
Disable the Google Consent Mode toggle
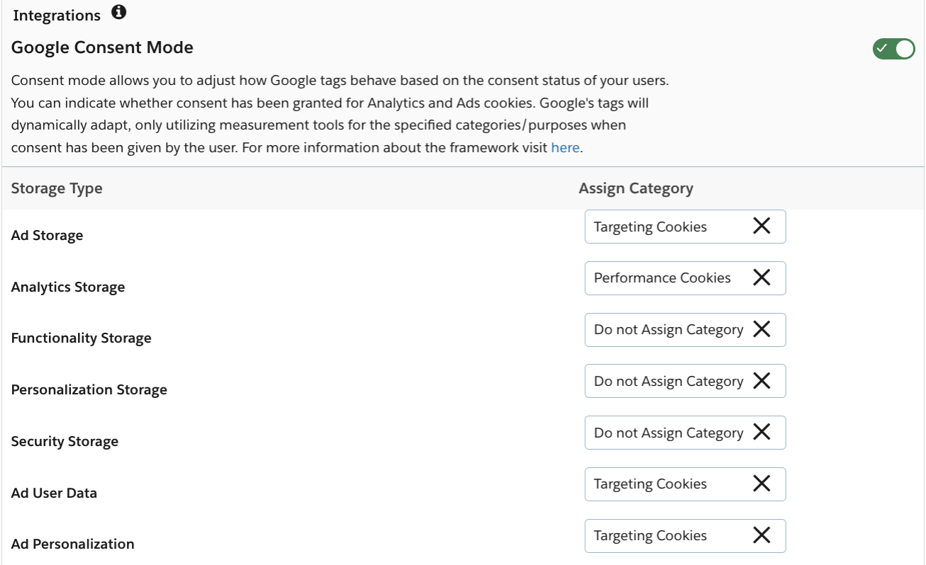coord(893,48)
